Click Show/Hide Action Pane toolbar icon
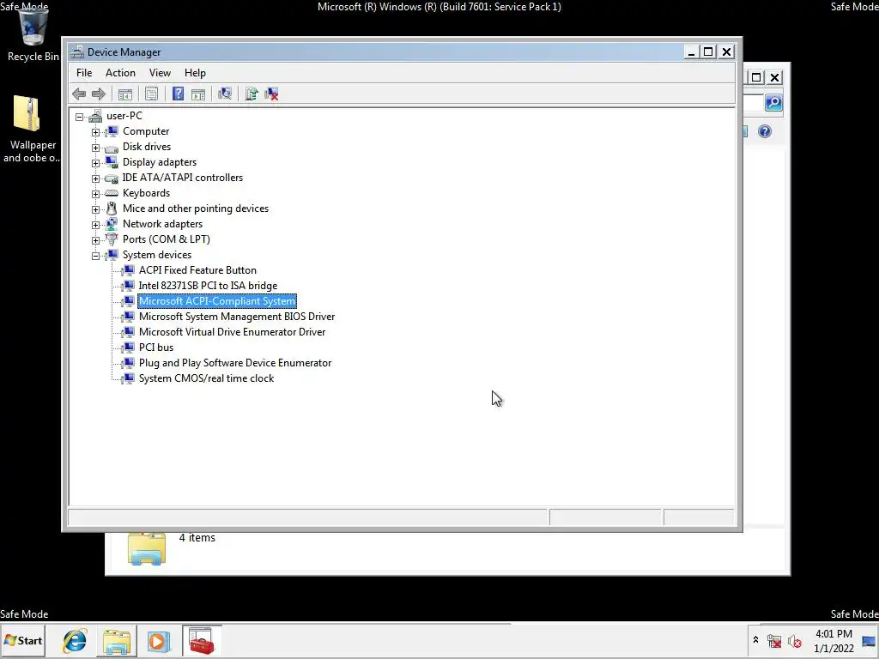The width and height of the screenshot is (879, 659). coord(198,94)
